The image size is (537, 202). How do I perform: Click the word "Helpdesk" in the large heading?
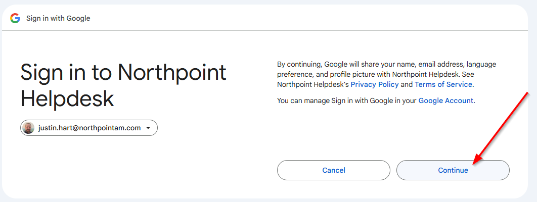(x=67, y=98)
